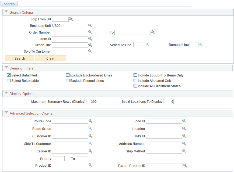234x172 pixels.
Task: Select the Search tab
Action: (9, 4)
